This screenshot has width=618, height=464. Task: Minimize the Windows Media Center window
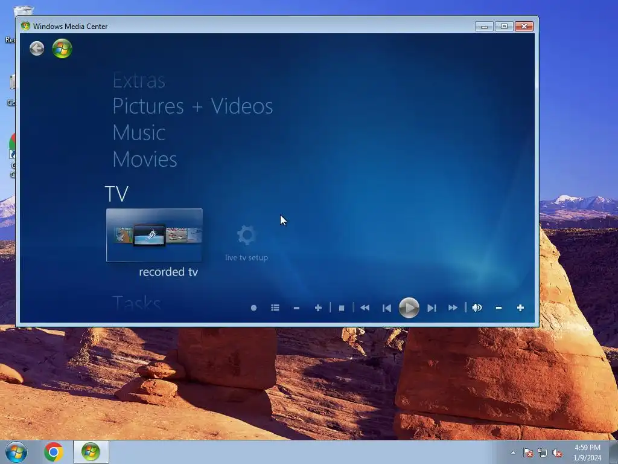click(x=484, y=27)
